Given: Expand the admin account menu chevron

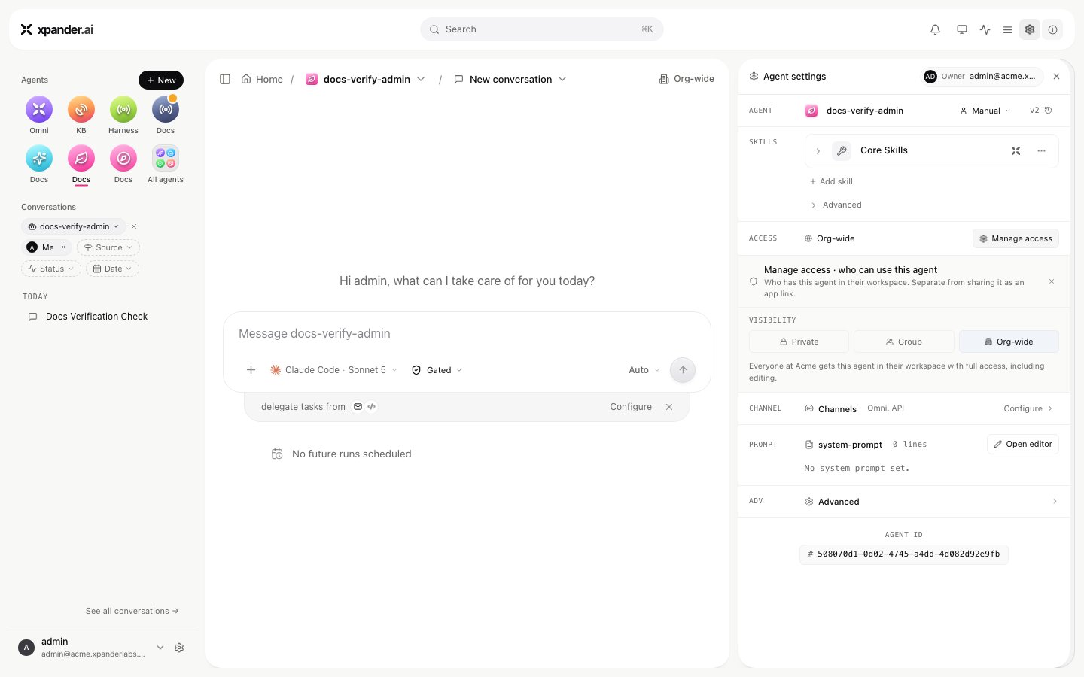Looking at the screenshot, I should coord(160,648).
